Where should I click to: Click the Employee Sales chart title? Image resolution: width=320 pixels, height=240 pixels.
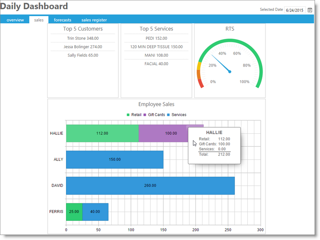click(156, 104)
